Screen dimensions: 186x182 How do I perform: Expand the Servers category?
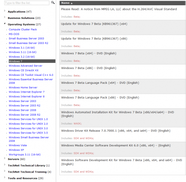pos(5,158)
